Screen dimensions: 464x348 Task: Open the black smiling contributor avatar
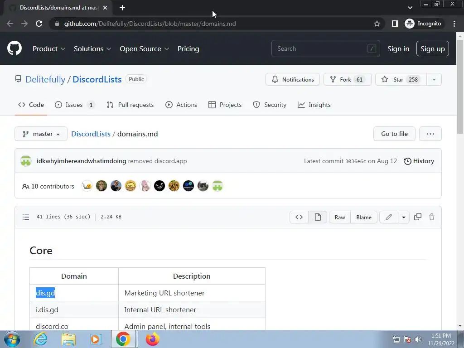tap(159, 186)
